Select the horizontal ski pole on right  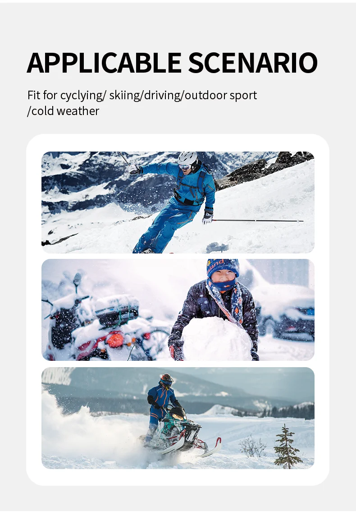[x=257, y=221]
